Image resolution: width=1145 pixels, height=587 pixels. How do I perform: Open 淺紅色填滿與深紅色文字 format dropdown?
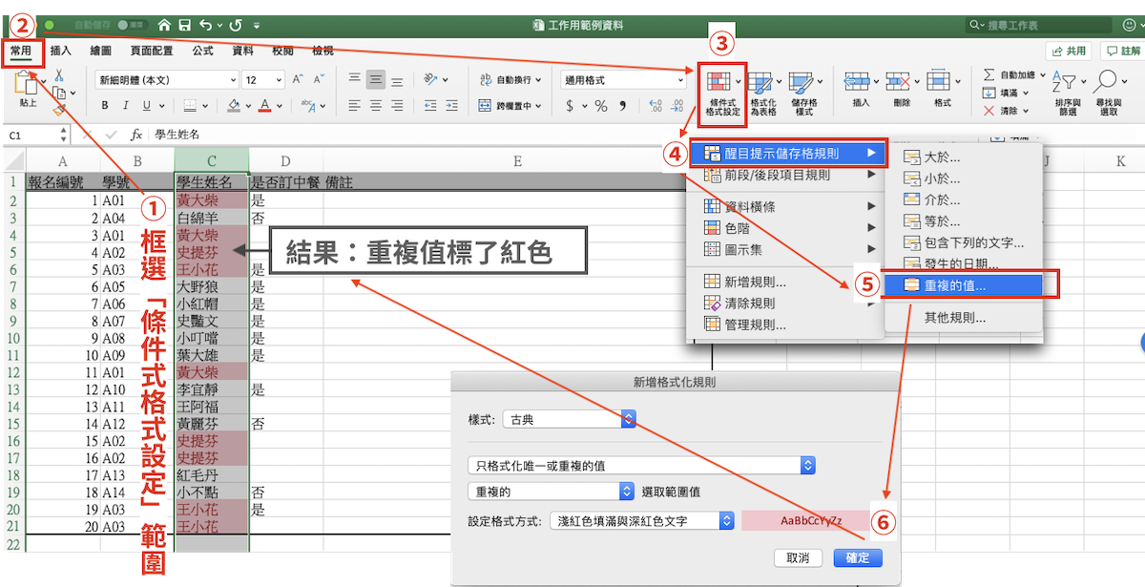click(x=642, y=521)
